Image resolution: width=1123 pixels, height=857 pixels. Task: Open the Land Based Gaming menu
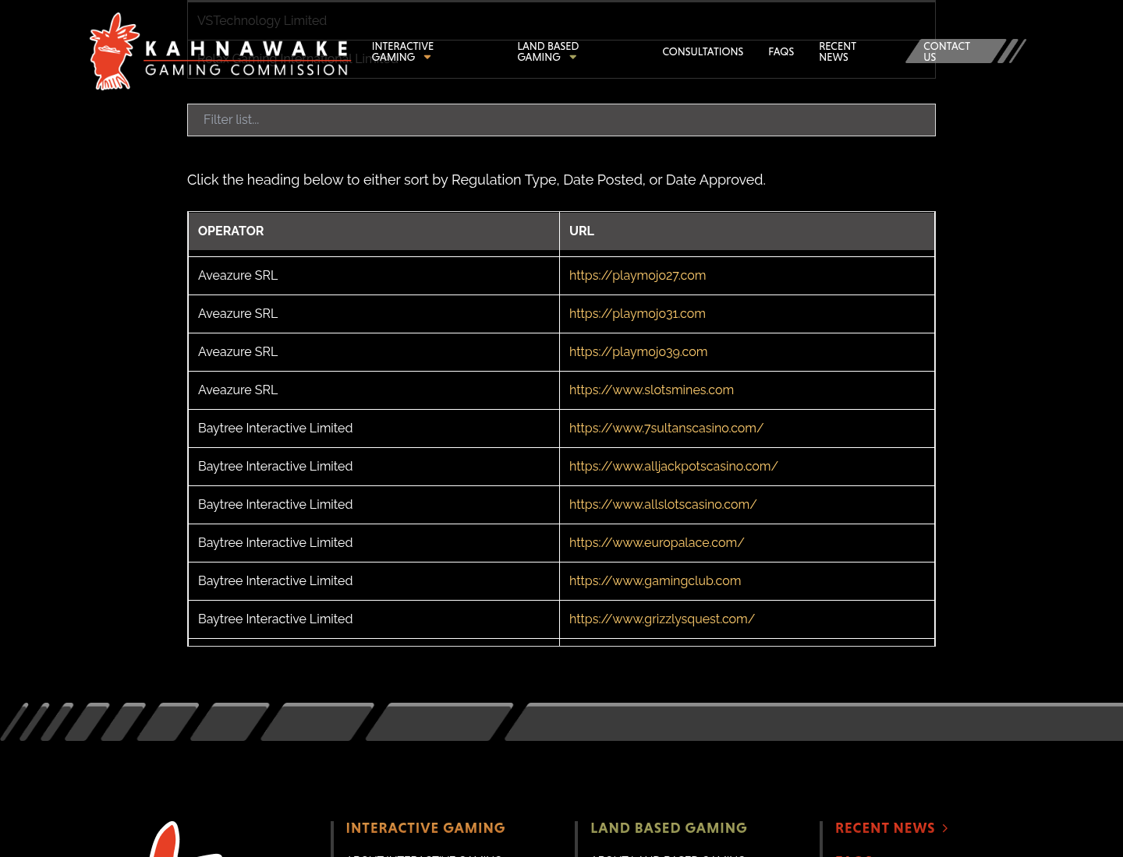click(x=547, y=51)
